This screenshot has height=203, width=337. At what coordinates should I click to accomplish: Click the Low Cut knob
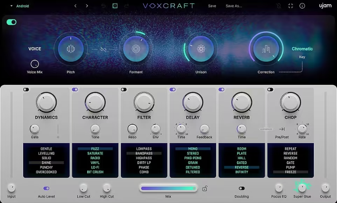(x=83, y=188)
